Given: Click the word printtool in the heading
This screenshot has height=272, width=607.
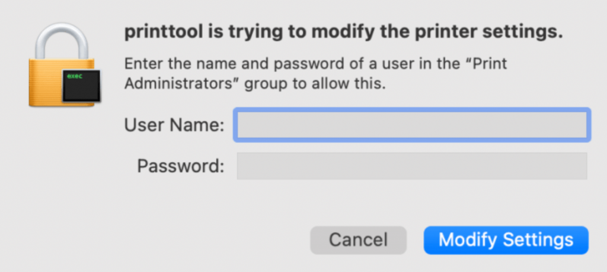Looking at the screenshot, I should pos(164,33).
